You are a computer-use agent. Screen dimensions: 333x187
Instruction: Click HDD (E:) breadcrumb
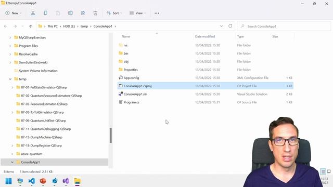[69, 26]
